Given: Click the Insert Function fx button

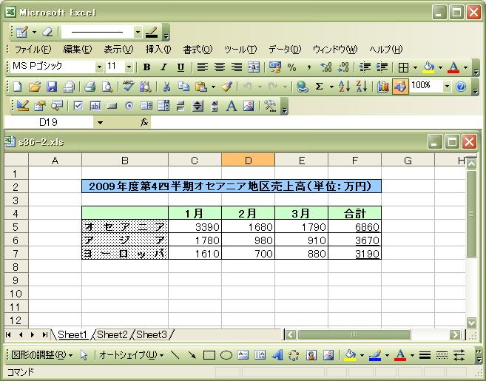Looking at the screenshot, I should click(144, 123).
